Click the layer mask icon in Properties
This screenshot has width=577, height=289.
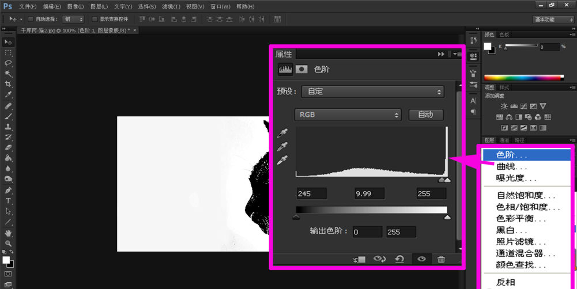click(x=301, y=70)
